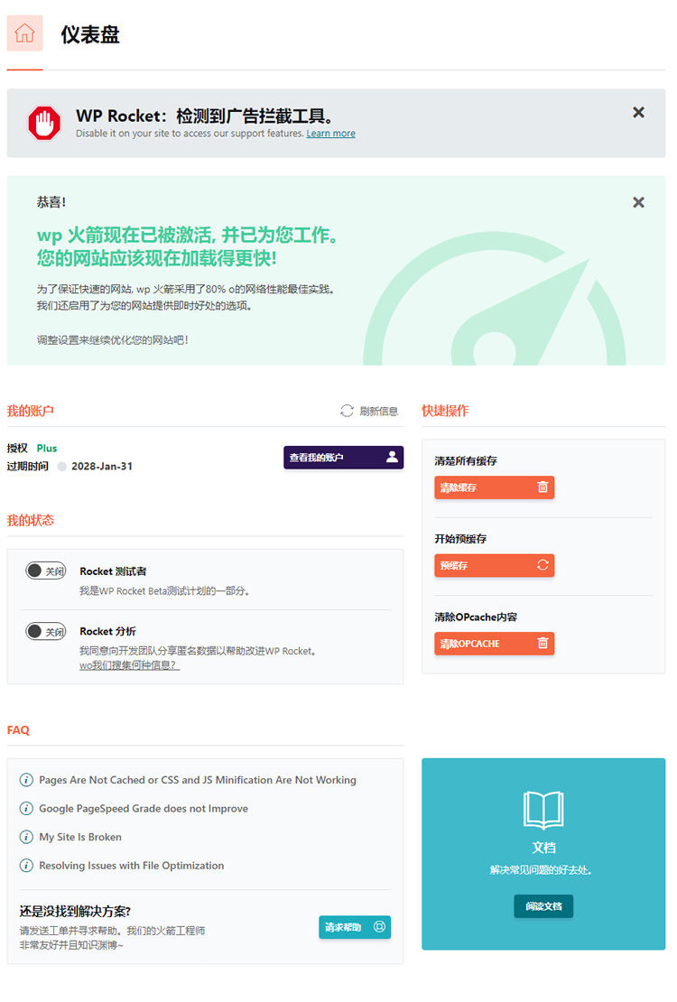Screen dimensions: 677x1002
Task: Click info icon beside Pages Are Not Cached
Action: tap(26, 780)
